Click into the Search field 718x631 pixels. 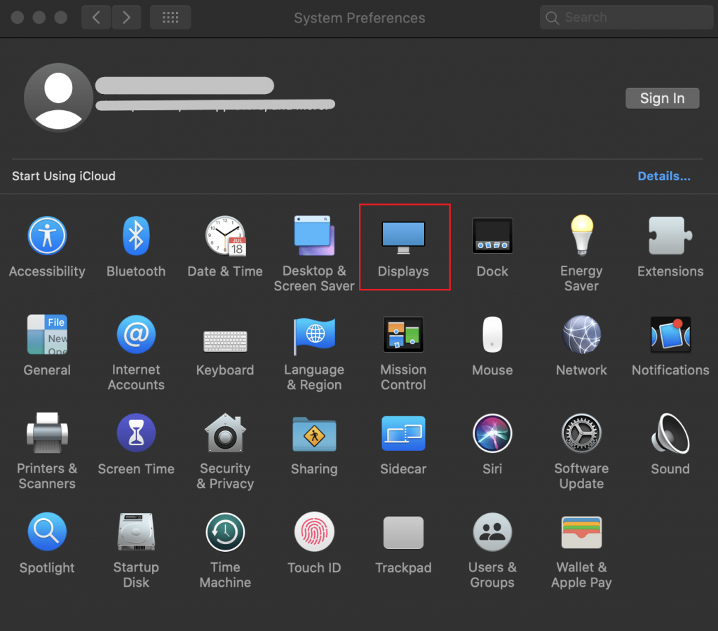(626, 18)
